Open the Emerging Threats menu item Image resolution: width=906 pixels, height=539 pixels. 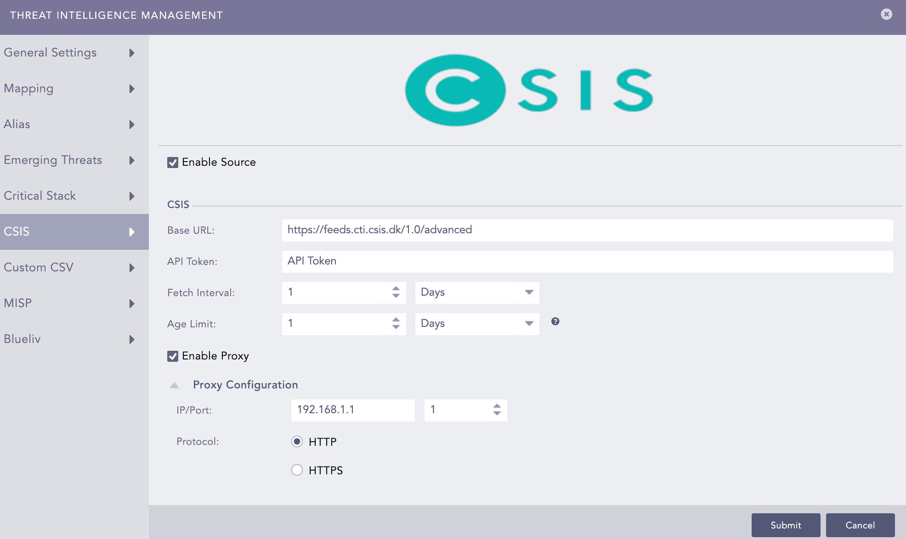click(x=53, y=160)
